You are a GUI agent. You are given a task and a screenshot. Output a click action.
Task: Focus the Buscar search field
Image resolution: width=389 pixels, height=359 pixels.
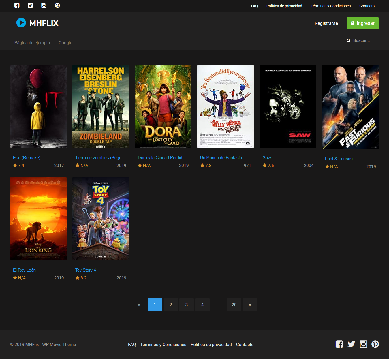tap(363, 40)
